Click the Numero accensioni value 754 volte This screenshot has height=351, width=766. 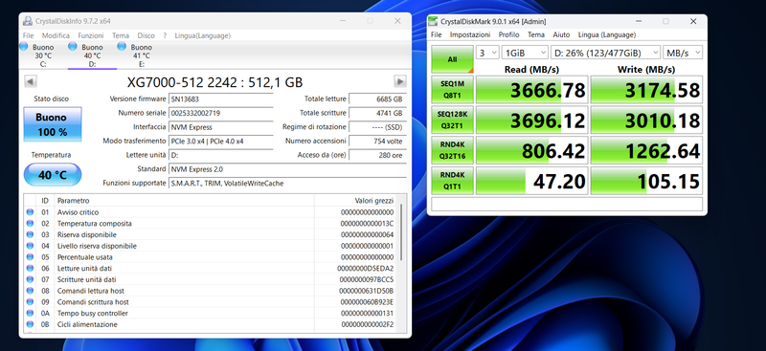377,142
